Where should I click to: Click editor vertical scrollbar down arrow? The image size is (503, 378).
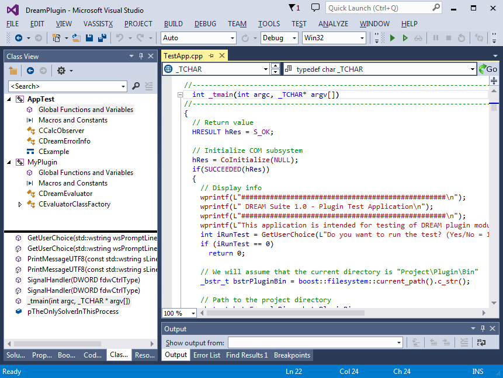pos(494,303)
